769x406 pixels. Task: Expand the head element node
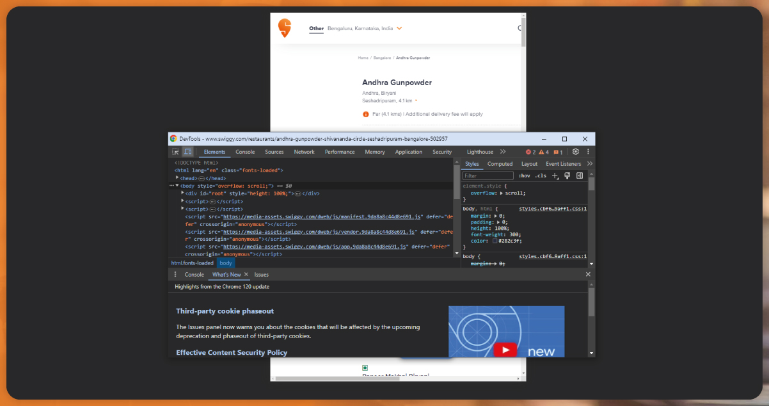pos(177,177)
